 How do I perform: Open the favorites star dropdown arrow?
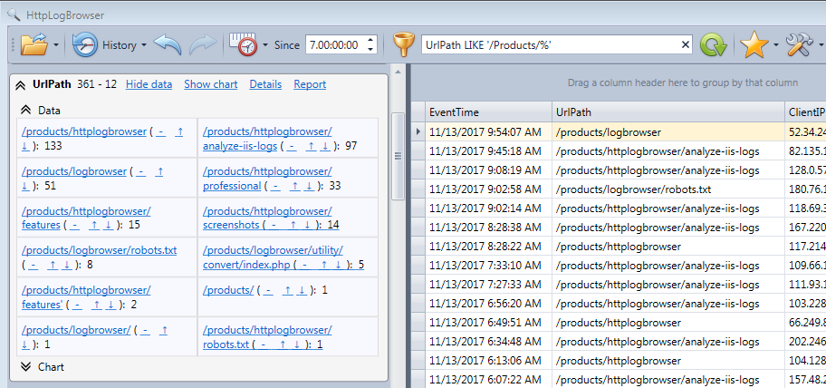(x=776, y=45)
